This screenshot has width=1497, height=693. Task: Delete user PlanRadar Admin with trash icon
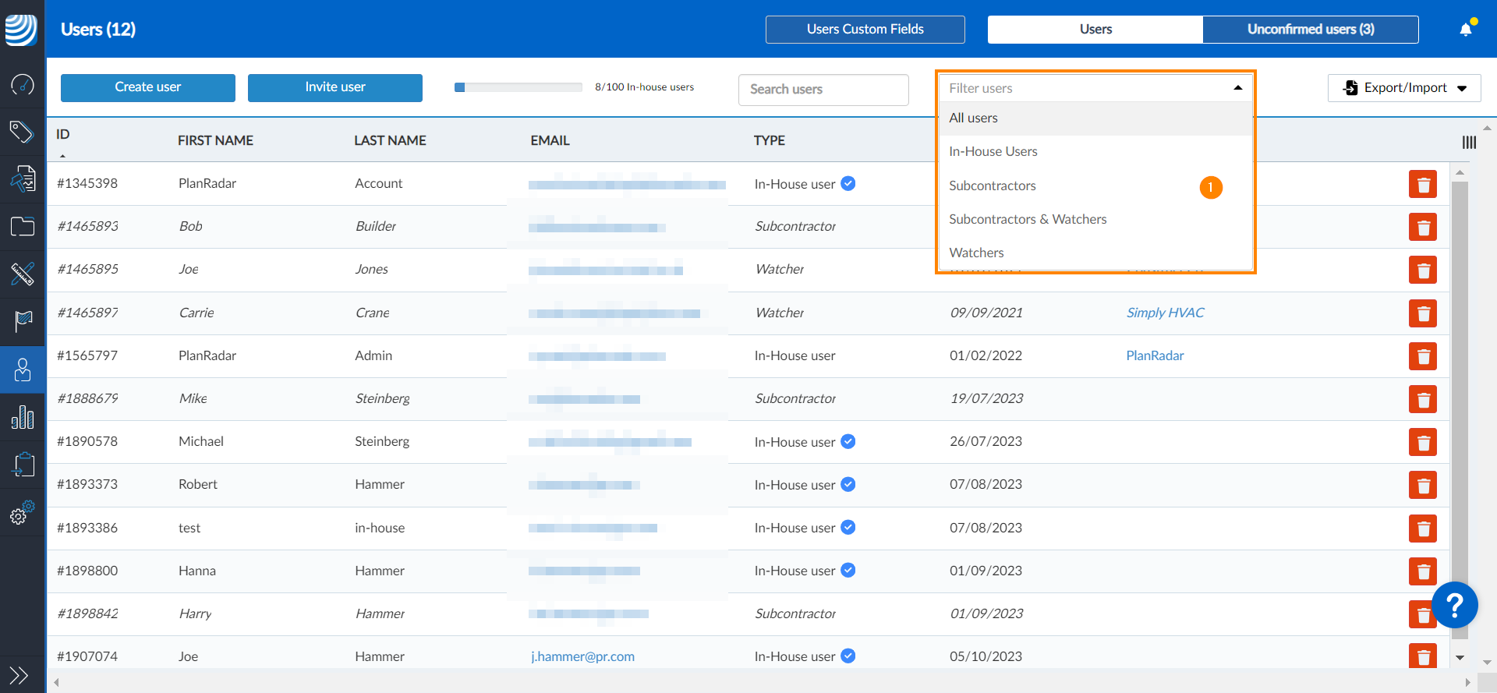(1423, 356)
